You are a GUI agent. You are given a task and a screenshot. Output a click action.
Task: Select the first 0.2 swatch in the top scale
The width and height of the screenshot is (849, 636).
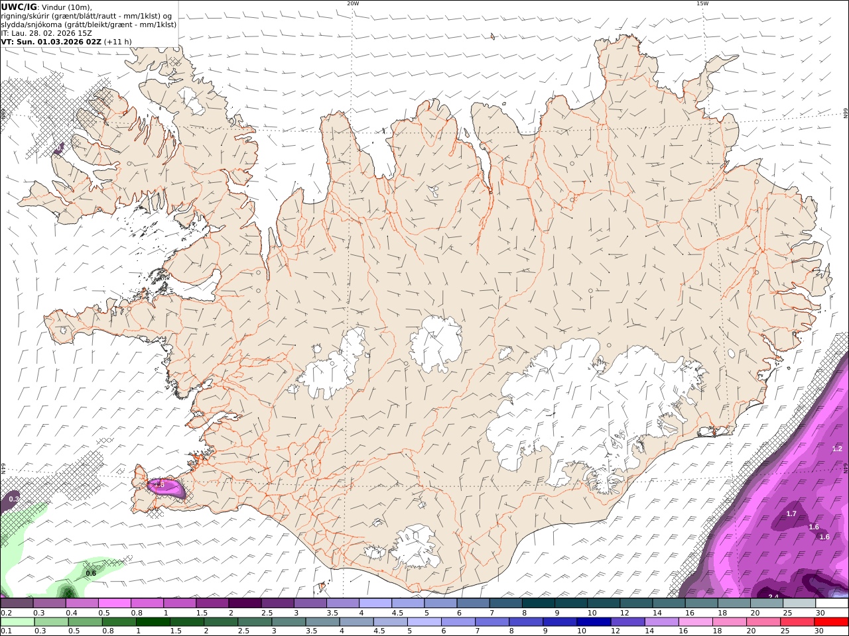pyautogui.click(x=17, y=604)
